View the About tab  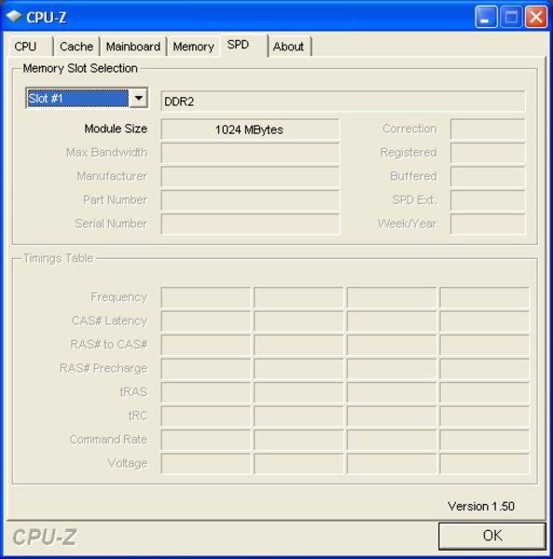point(289,47)
